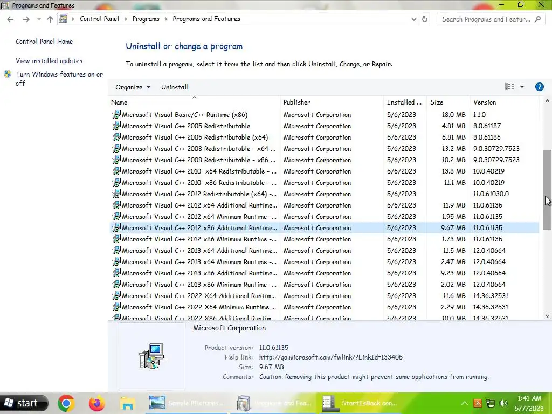Screen dimensions: 552x414
Task: Select Visual C++ 2005 Redistributable with version 8.0.61187
Action: pos(324,126)
